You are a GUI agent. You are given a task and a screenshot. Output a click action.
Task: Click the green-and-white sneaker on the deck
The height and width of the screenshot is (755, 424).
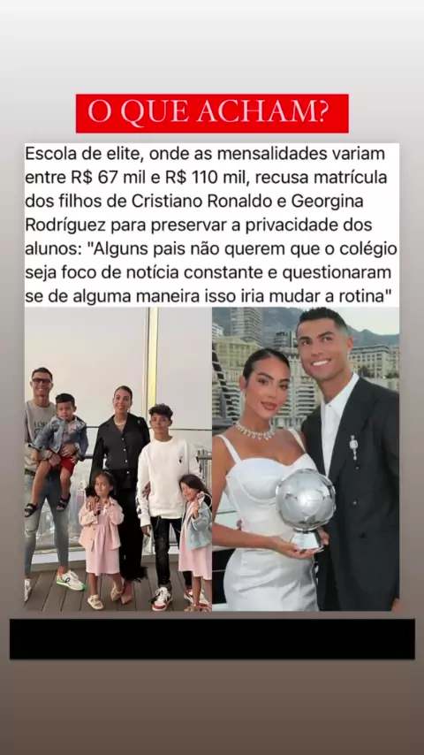tap(71, 580)
